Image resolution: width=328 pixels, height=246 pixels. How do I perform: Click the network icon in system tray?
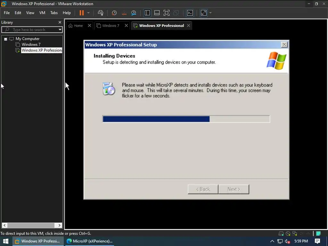click(x=280, y=241)
